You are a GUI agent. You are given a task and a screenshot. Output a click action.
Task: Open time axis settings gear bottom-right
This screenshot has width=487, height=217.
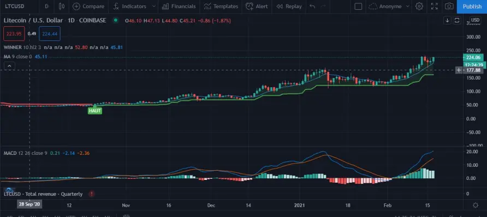[476, 205]
